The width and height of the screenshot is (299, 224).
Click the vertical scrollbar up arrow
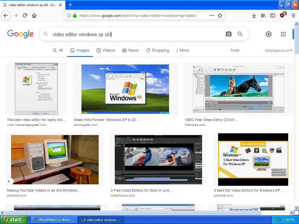click(x=297, y=24)
